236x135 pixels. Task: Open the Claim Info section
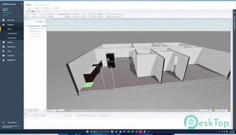tap(11, 20)
